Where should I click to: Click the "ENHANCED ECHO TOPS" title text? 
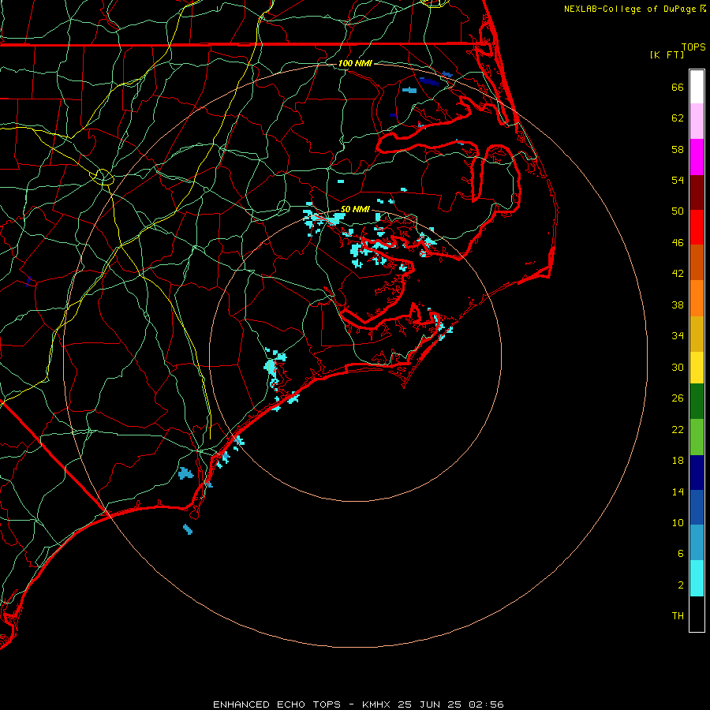click(x=277, y=704)
